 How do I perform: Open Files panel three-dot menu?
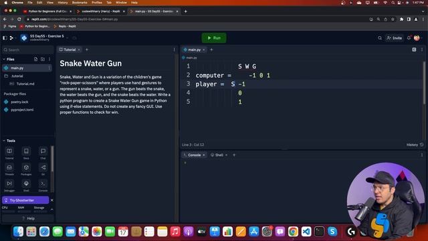pos(49,60)
